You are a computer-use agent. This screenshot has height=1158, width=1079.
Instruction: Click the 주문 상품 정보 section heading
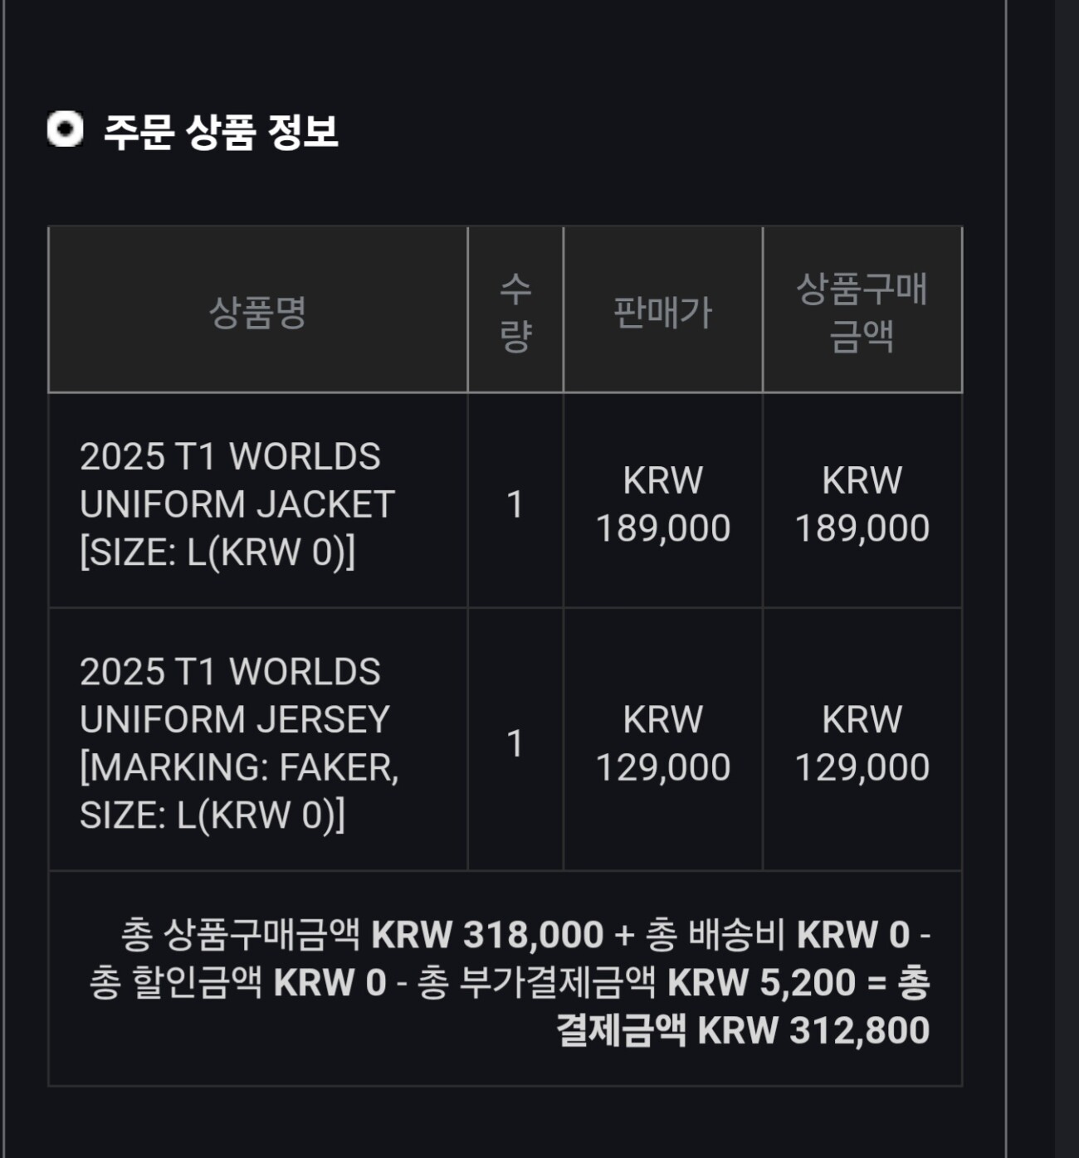[221, 132]
